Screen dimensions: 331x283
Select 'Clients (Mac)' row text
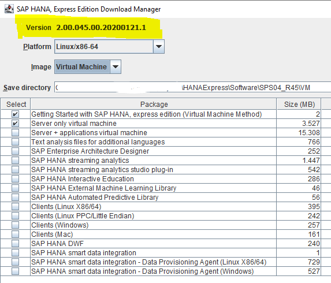(52, 234)
